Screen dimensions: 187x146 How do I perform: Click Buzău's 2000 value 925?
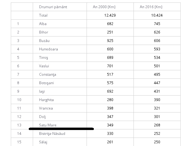pos(110,40)
